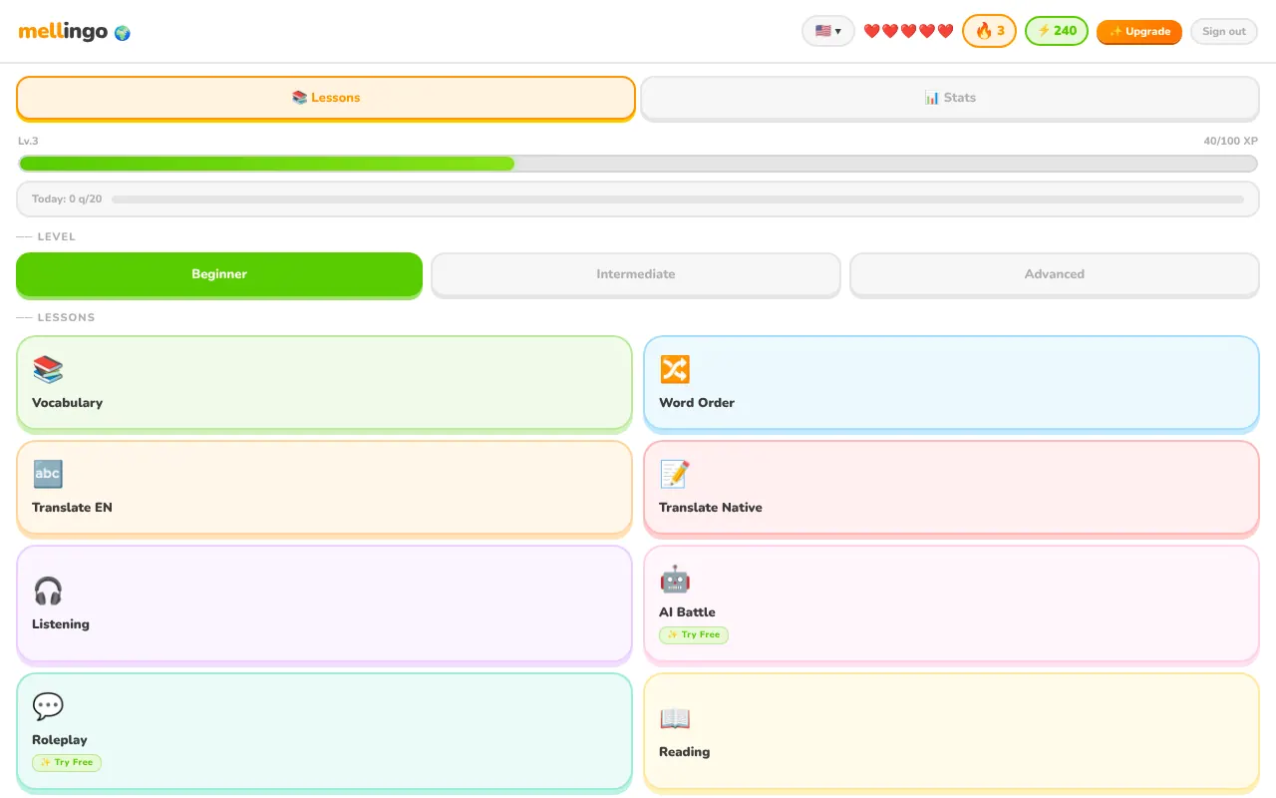Screen dimensions: 1276x798
Task: Click the "Translate Native" lesson label
Action: tap(711, 508)
